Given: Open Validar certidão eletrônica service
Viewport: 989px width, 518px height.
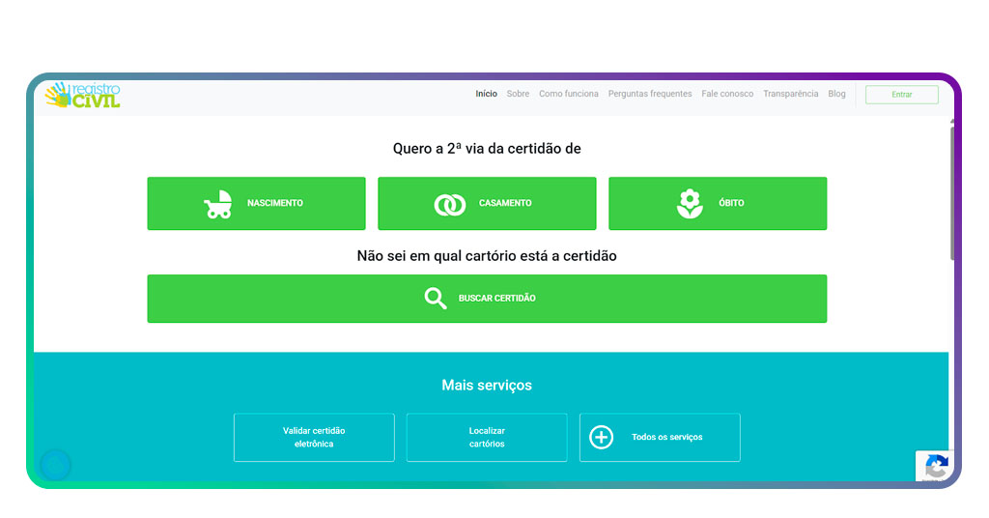Looking at the screenshot, I should pyautogui.click(x=314, y=437).
